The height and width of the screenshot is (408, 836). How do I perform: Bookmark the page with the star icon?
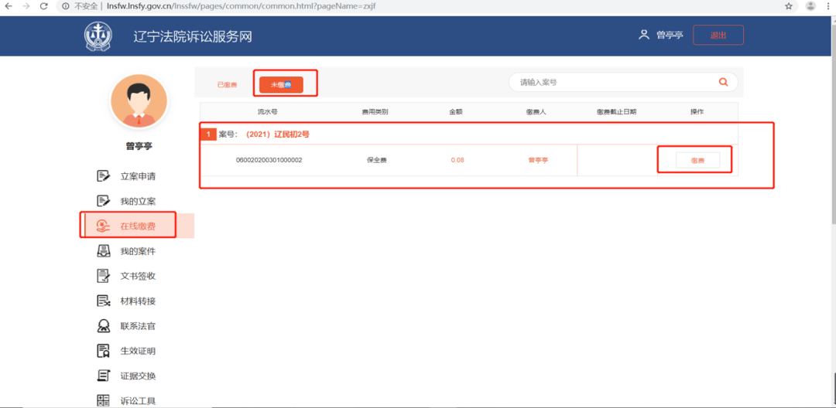(x=789, y=6)
